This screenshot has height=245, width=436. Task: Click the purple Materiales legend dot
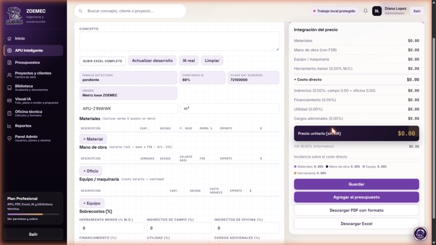[295, 167]
